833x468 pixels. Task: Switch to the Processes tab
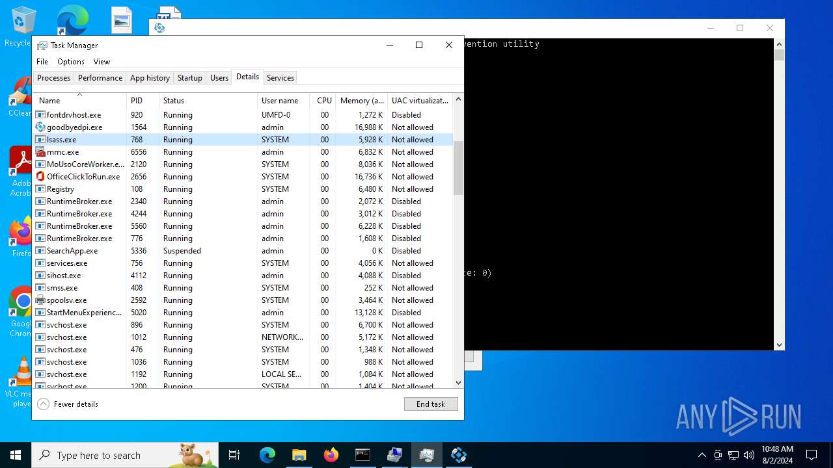pos(53,78)
